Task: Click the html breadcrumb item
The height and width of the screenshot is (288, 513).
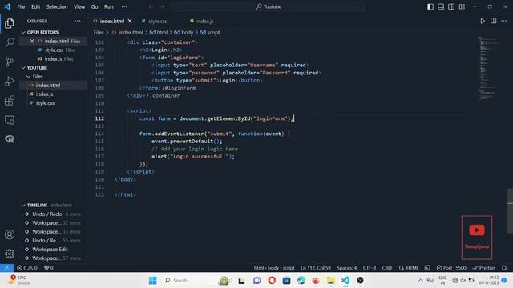Action: (x=162, y=32)
